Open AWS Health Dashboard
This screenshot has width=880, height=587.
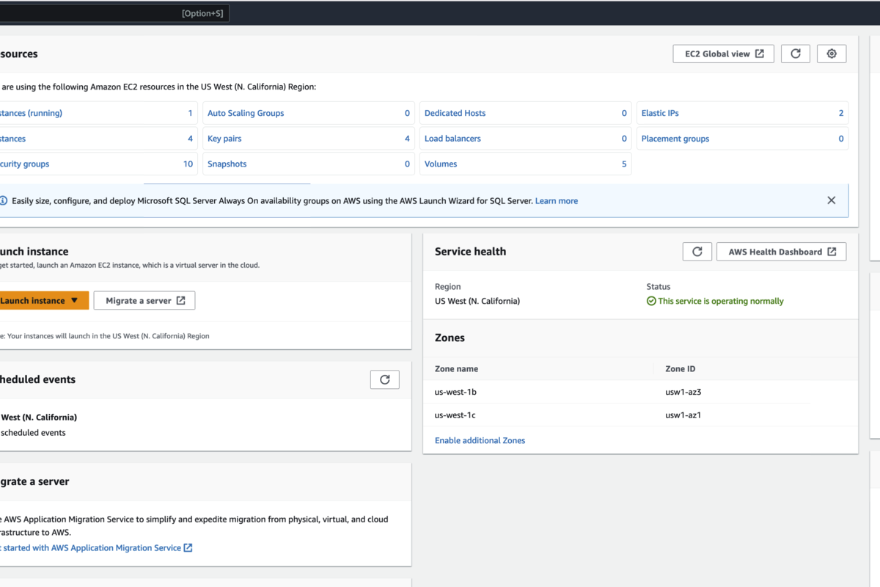pos(782,252)
